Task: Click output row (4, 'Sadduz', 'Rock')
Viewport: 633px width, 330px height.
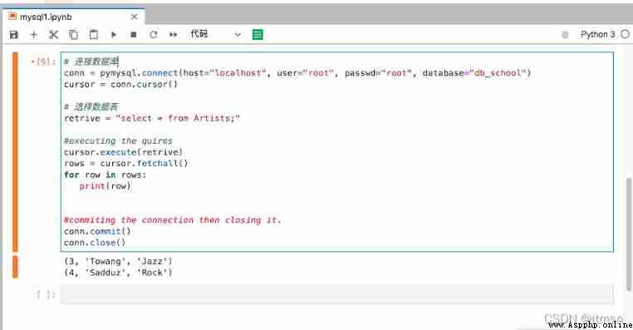Action: (x=118, y=273)
